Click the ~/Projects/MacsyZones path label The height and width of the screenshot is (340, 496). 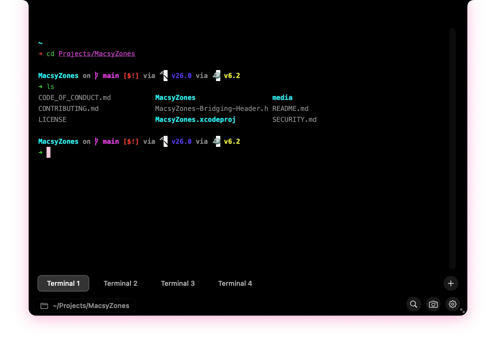[x=91, y=306]
